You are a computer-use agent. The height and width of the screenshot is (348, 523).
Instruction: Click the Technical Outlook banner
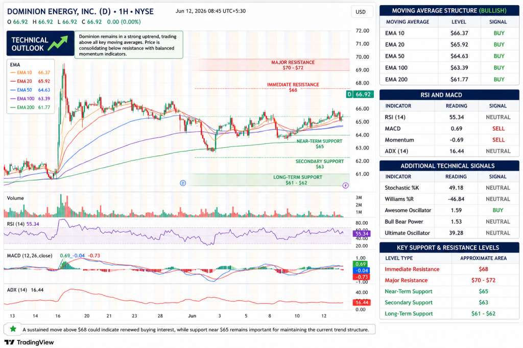tap(40, 44)
